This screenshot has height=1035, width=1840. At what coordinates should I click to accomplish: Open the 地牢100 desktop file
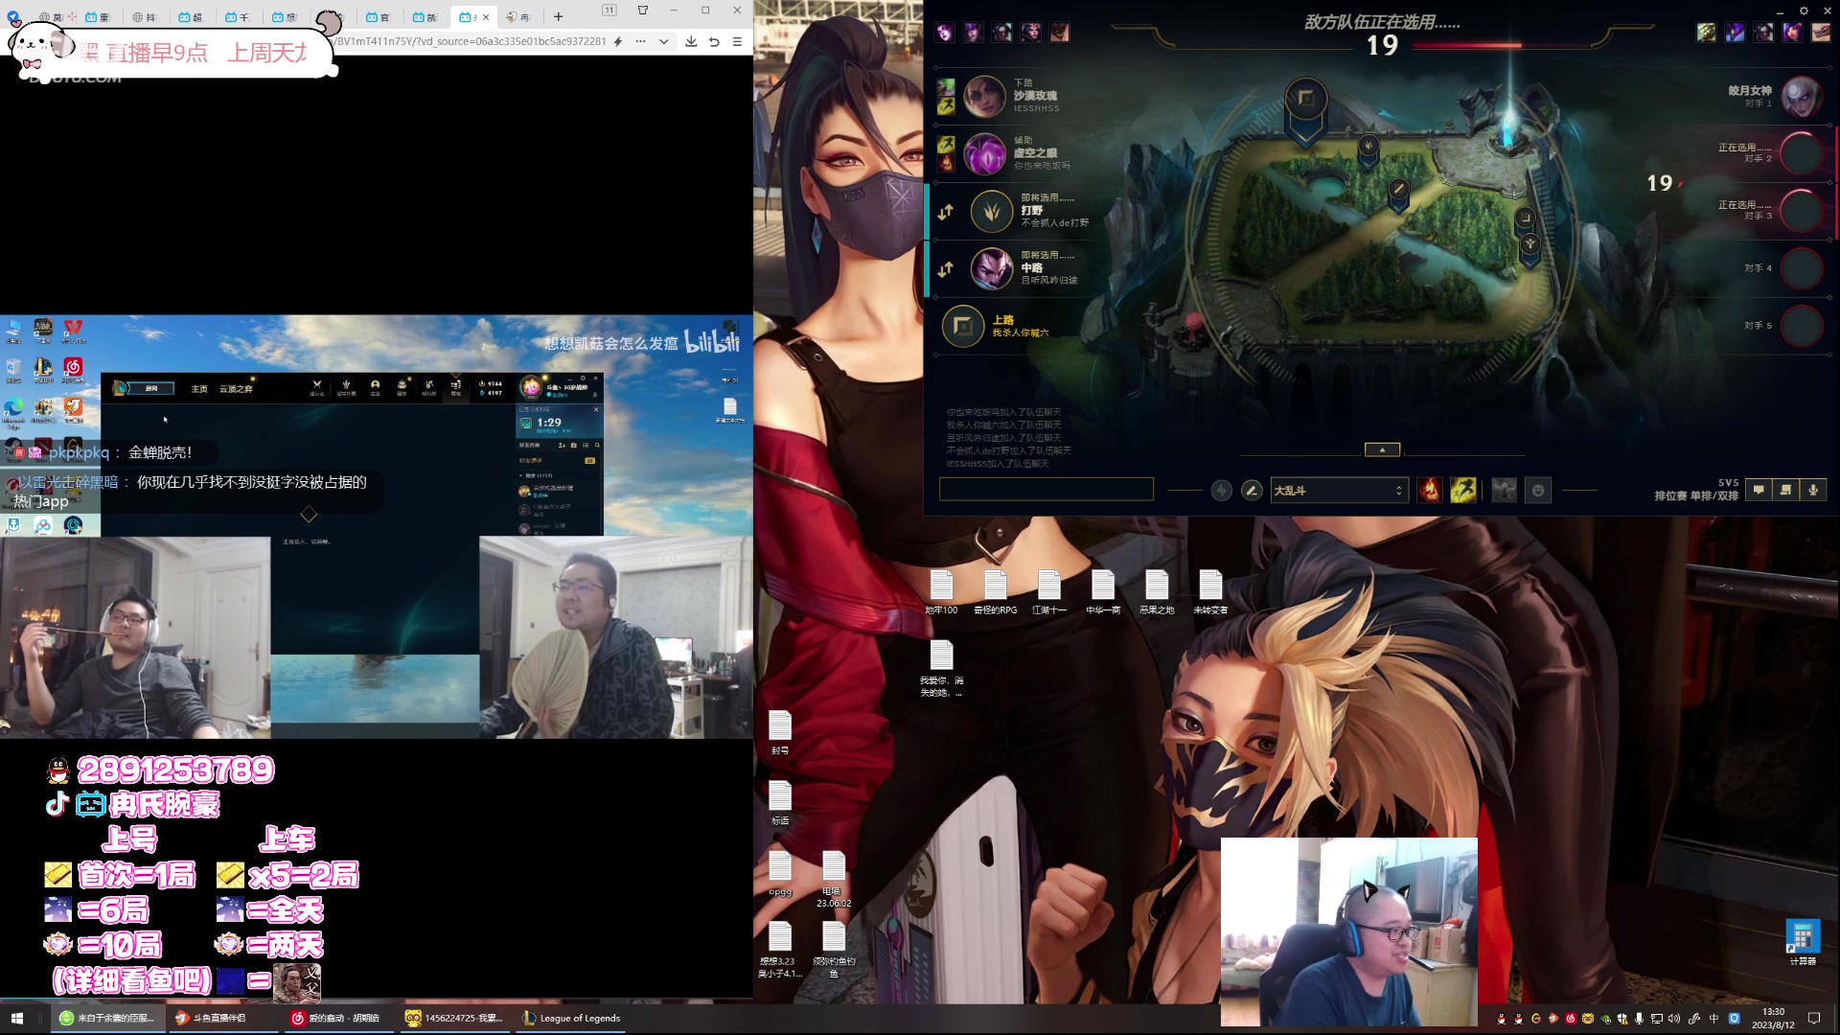click(941, 591)
